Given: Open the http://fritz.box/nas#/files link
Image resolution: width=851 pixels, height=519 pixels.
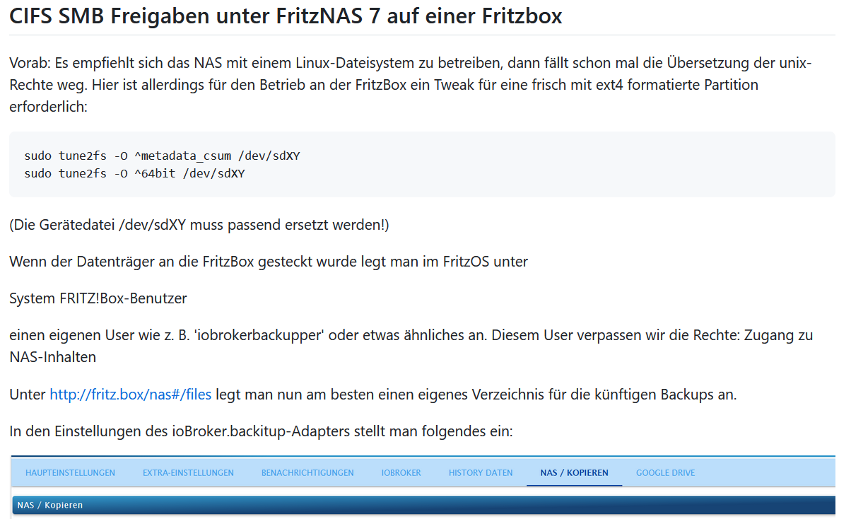Looking at the screenshot, I should pos(130,395).
